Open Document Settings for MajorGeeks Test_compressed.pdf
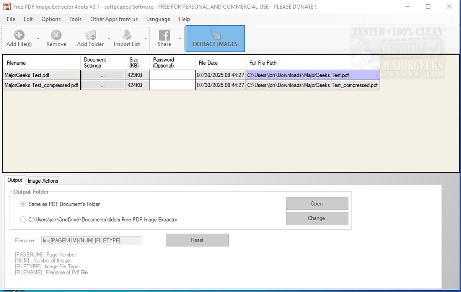Viewport: 461px width, 292px height. tap(103, 85)
